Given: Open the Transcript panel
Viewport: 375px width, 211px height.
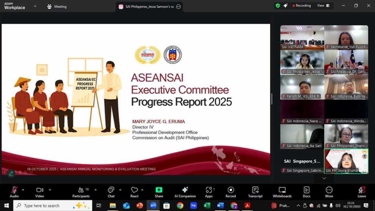Looking at the screenshot, I should [x=255, y=191].
